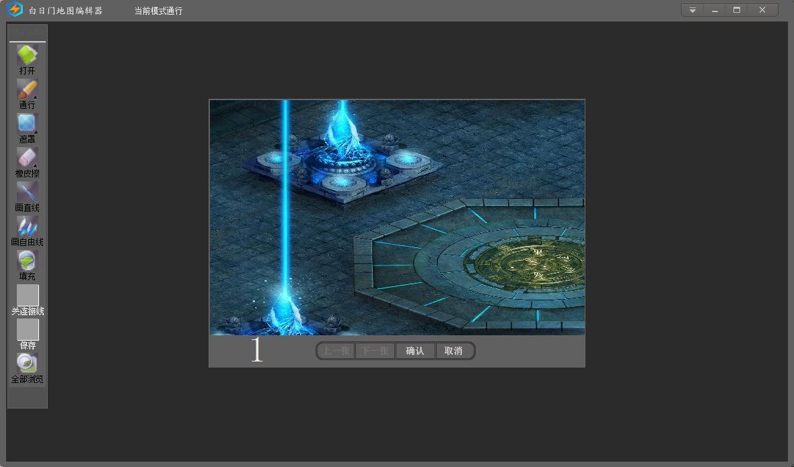Viewport: 794px width, 467px height.
Task: Click the image number 1 label
Action: point(257,349)
